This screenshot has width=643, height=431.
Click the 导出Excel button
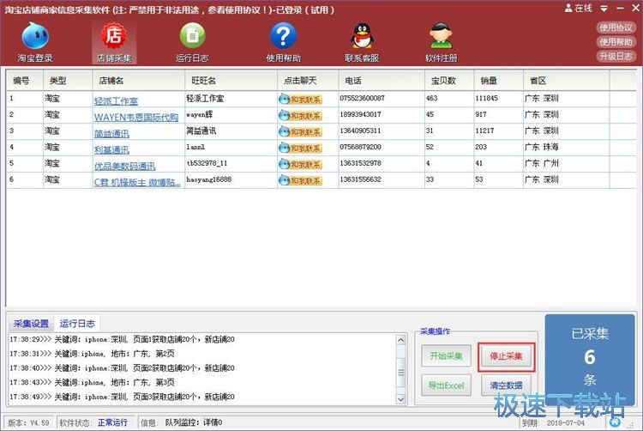click(446, 385)
